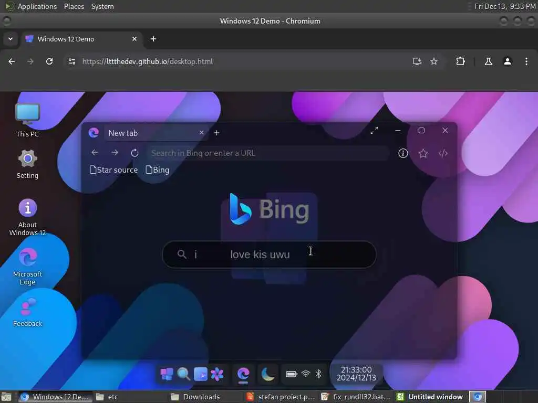Switch to the Downloads taskbar window
538x403 pixels.
[206, 397]
